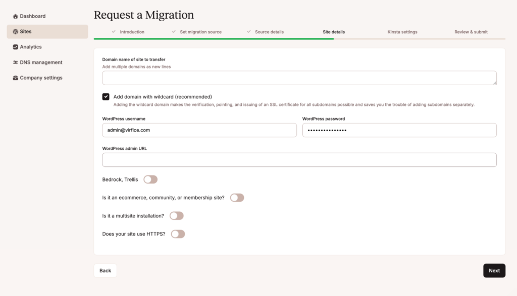Click the WordPress admin URL field
Viewport: 517px width, 296px height.
tap(299, 159)
